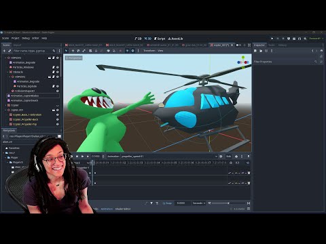
Task: Open the Seconds time unit dropdown
Action: coord(199,203)
